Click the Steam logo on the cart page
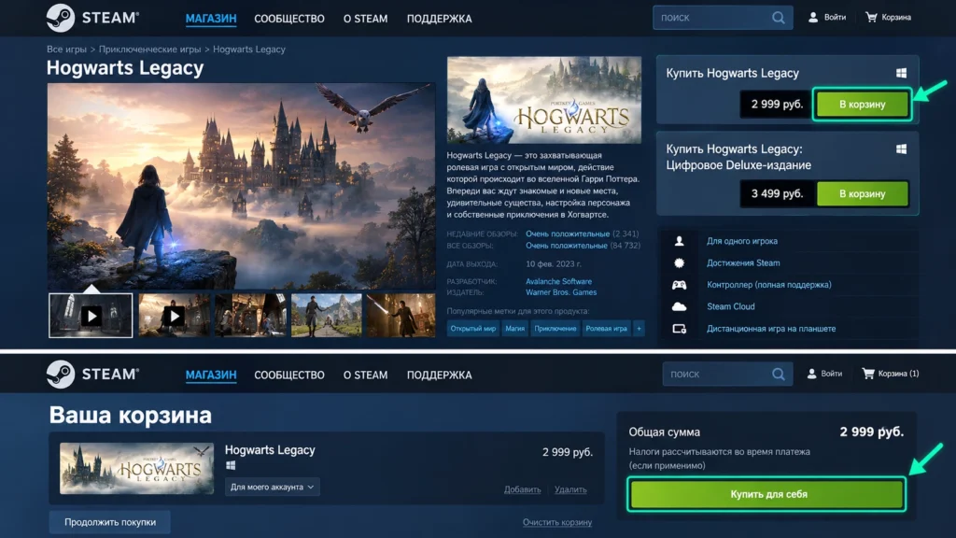Screen dimensions: 956x538 point(92,374)
